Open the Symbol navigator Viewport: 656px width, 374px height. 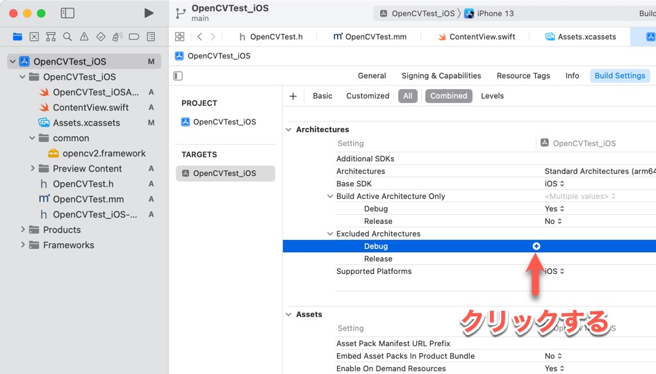pyautogui.click(x=51, y=37)
